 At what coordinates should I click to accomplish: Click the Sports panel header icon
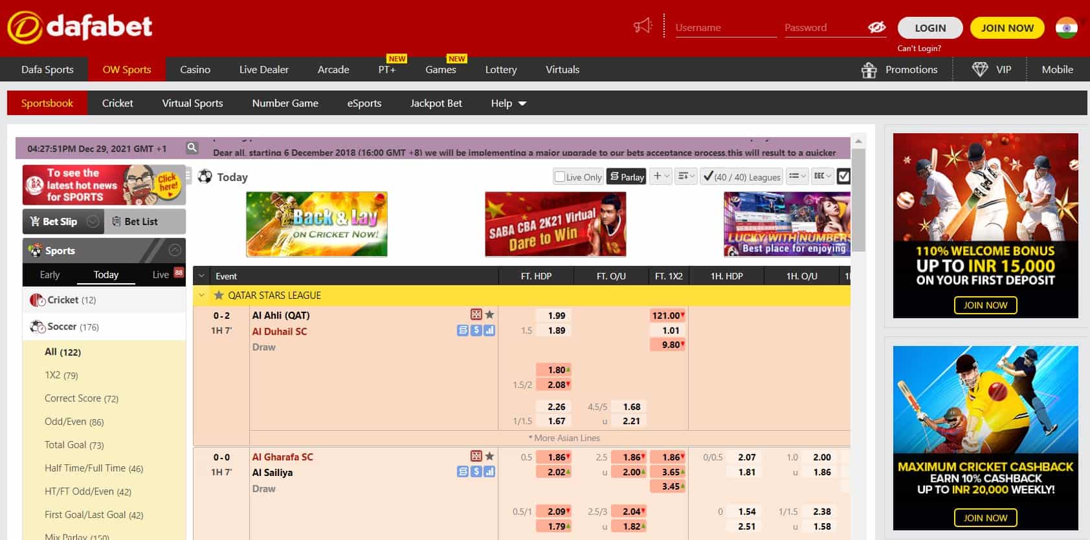[35, 250]
